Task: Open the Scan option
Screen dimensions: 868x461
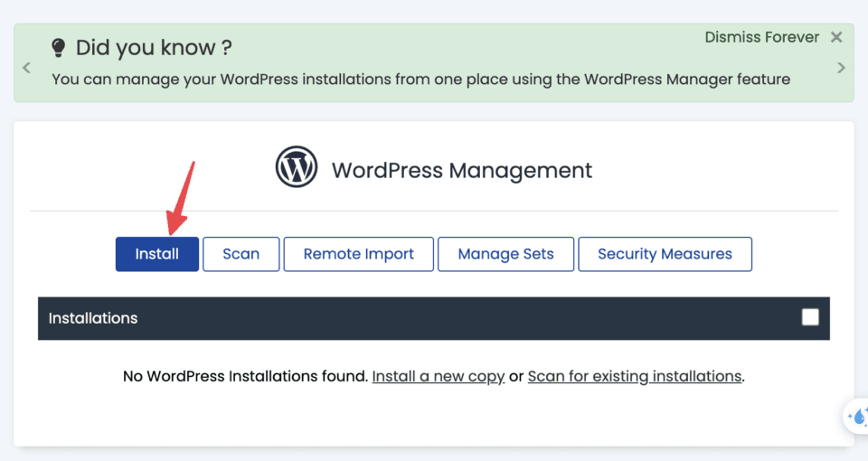Action: (241, 254)
